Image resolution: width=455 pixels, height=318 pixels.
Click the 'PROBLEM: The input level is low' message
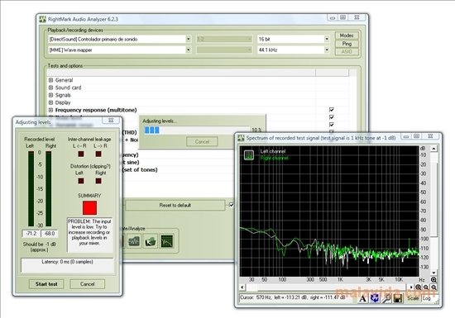[89, 232]
